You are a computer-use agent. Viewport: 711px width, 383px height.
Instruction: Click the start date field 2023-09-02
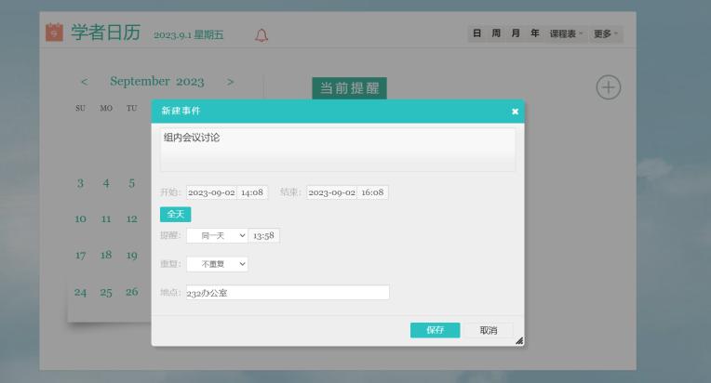click(x=211, y=192)
